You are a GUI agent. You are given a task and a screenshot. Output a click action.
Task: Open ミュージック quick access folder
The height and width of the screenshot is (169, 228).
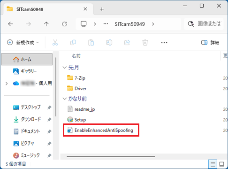tap(26, 155)
